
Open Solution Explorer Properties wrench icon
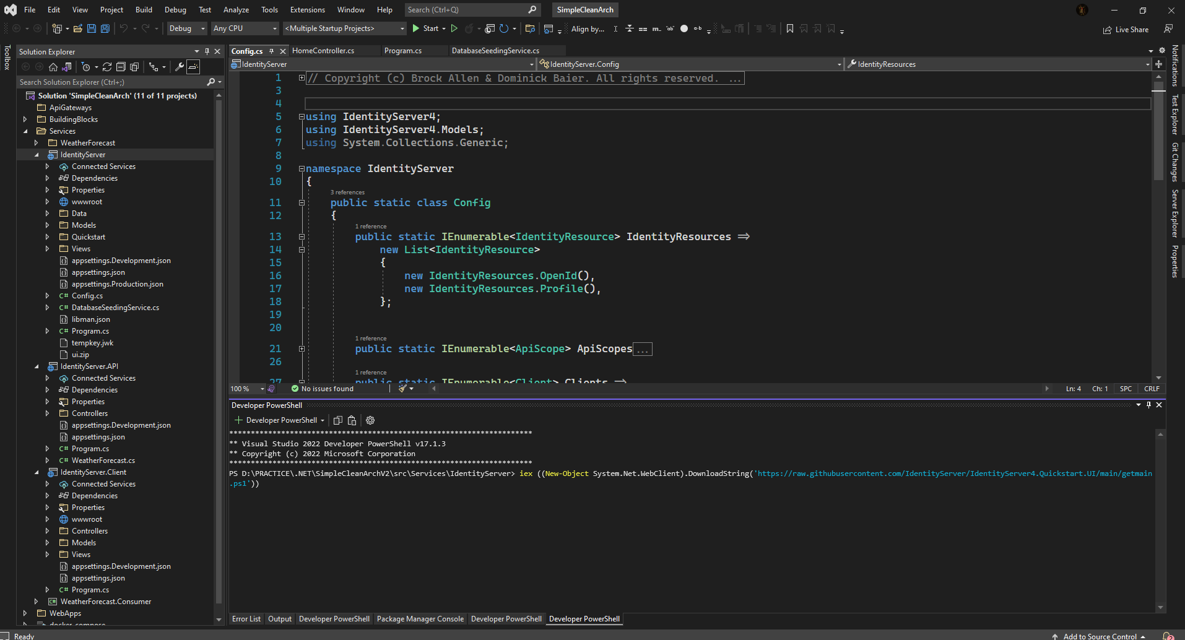coord(179,67)
